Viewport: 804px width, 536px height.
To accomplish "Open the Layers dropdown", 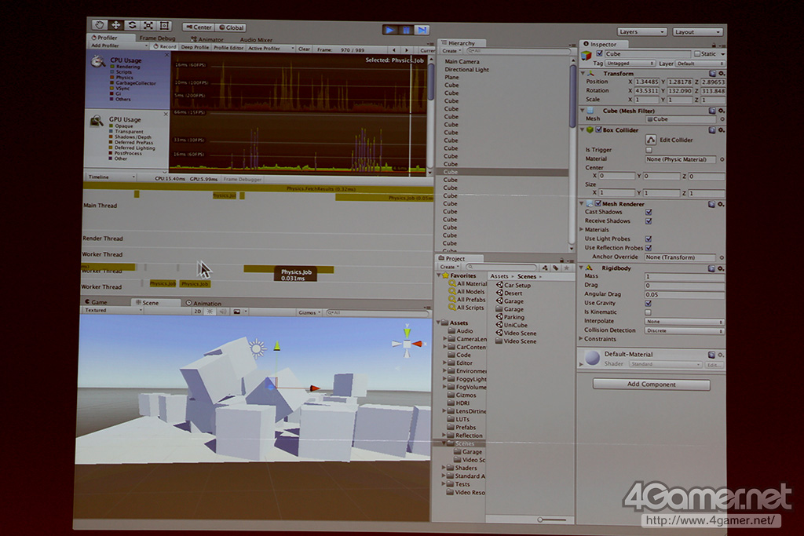I will (641, 31).
